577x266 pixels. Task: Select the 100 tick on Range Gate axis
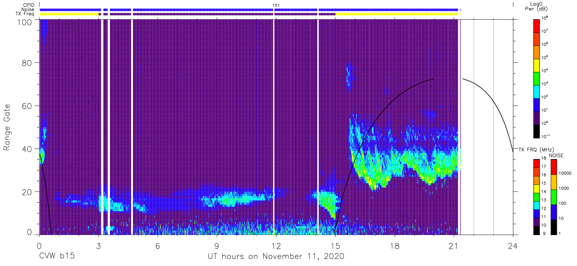pyautogui.click(x=25, y=22)
